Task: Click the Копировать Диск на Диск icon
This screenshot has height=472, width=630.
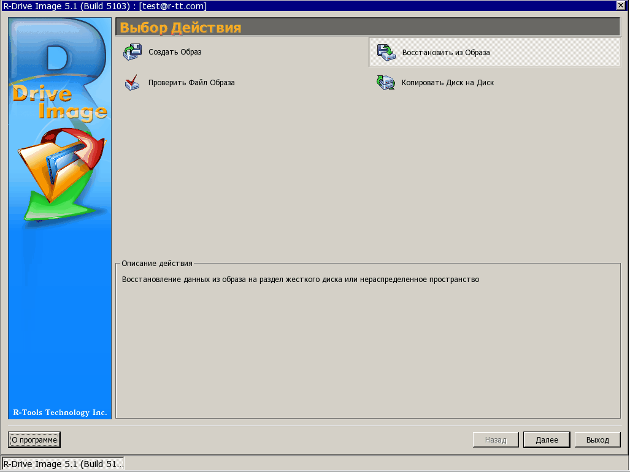Action: point(386,82)
